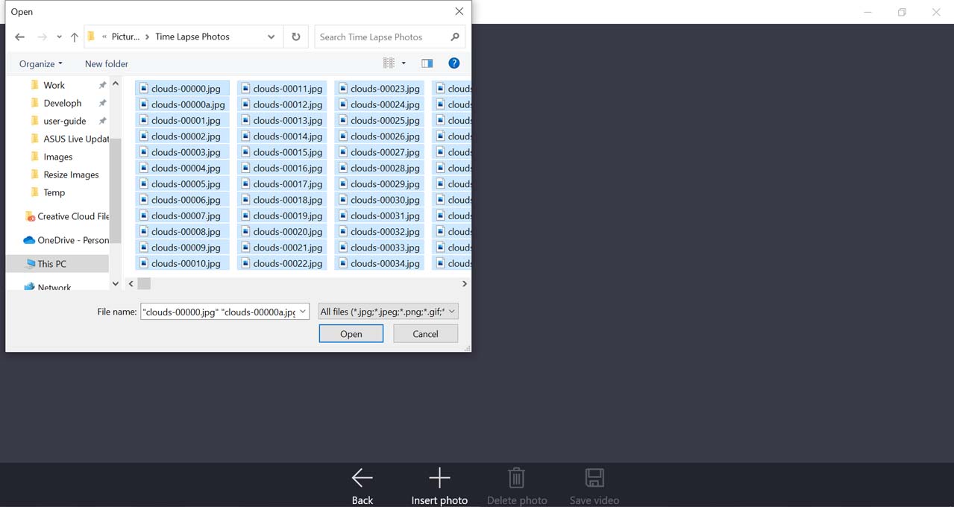Open the File name history dropdown
Viewport: 954px width, 507px height.
(303, 312)
